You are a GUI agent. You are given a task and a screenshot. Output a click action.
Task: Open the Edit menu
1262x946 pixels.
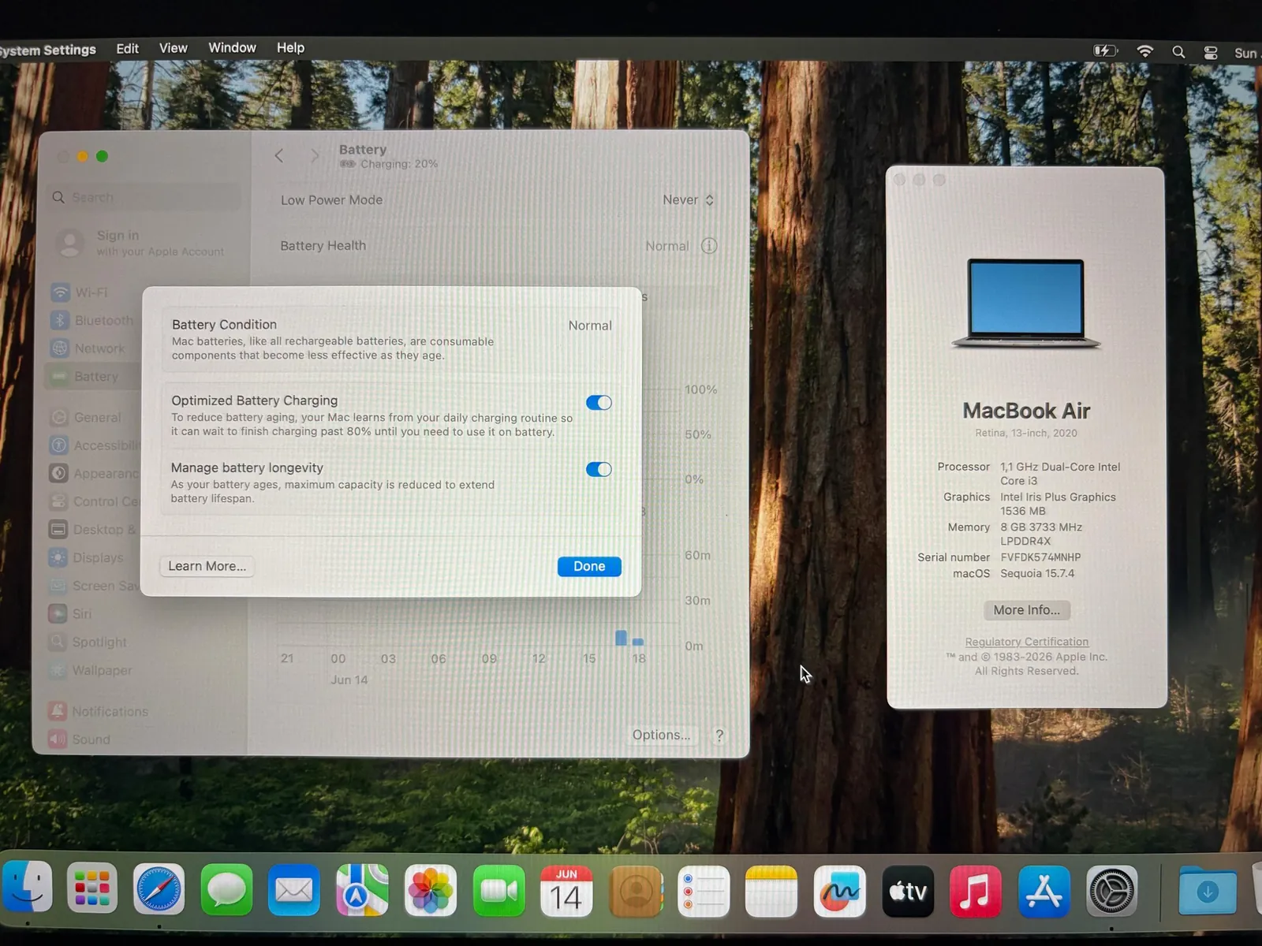(127, 49)
